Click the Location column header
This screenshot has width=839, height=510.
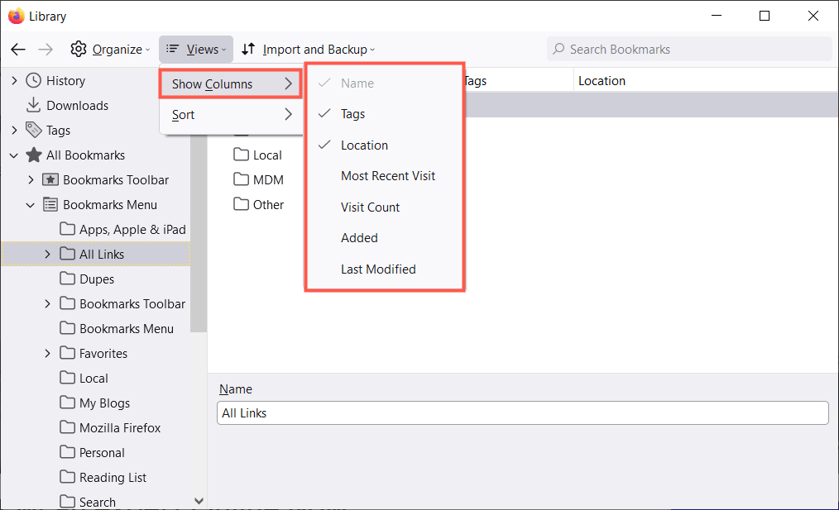[x=602, y=81]
